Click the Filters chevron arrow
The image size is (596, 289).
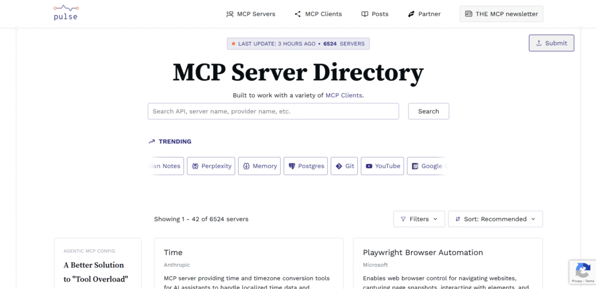435,219
